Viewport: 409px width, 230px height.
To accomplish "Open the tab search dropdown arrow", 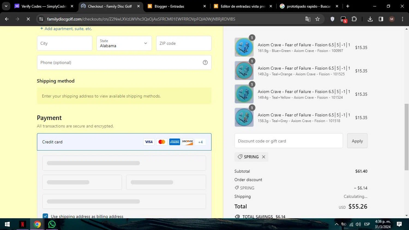I will (x=6, y=6).
